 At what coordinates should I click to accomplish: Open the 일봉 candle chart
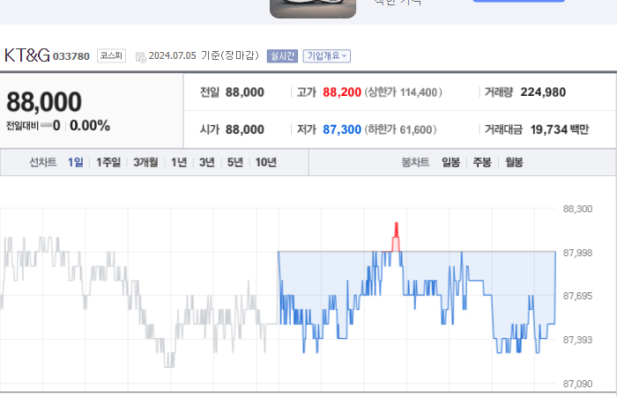pos(450,162)
